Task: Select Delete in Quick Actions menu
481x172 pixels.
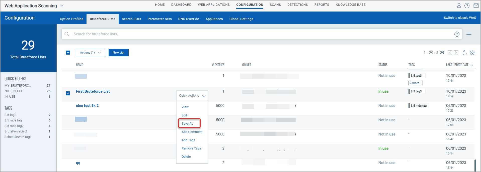Action: [186, 157]
